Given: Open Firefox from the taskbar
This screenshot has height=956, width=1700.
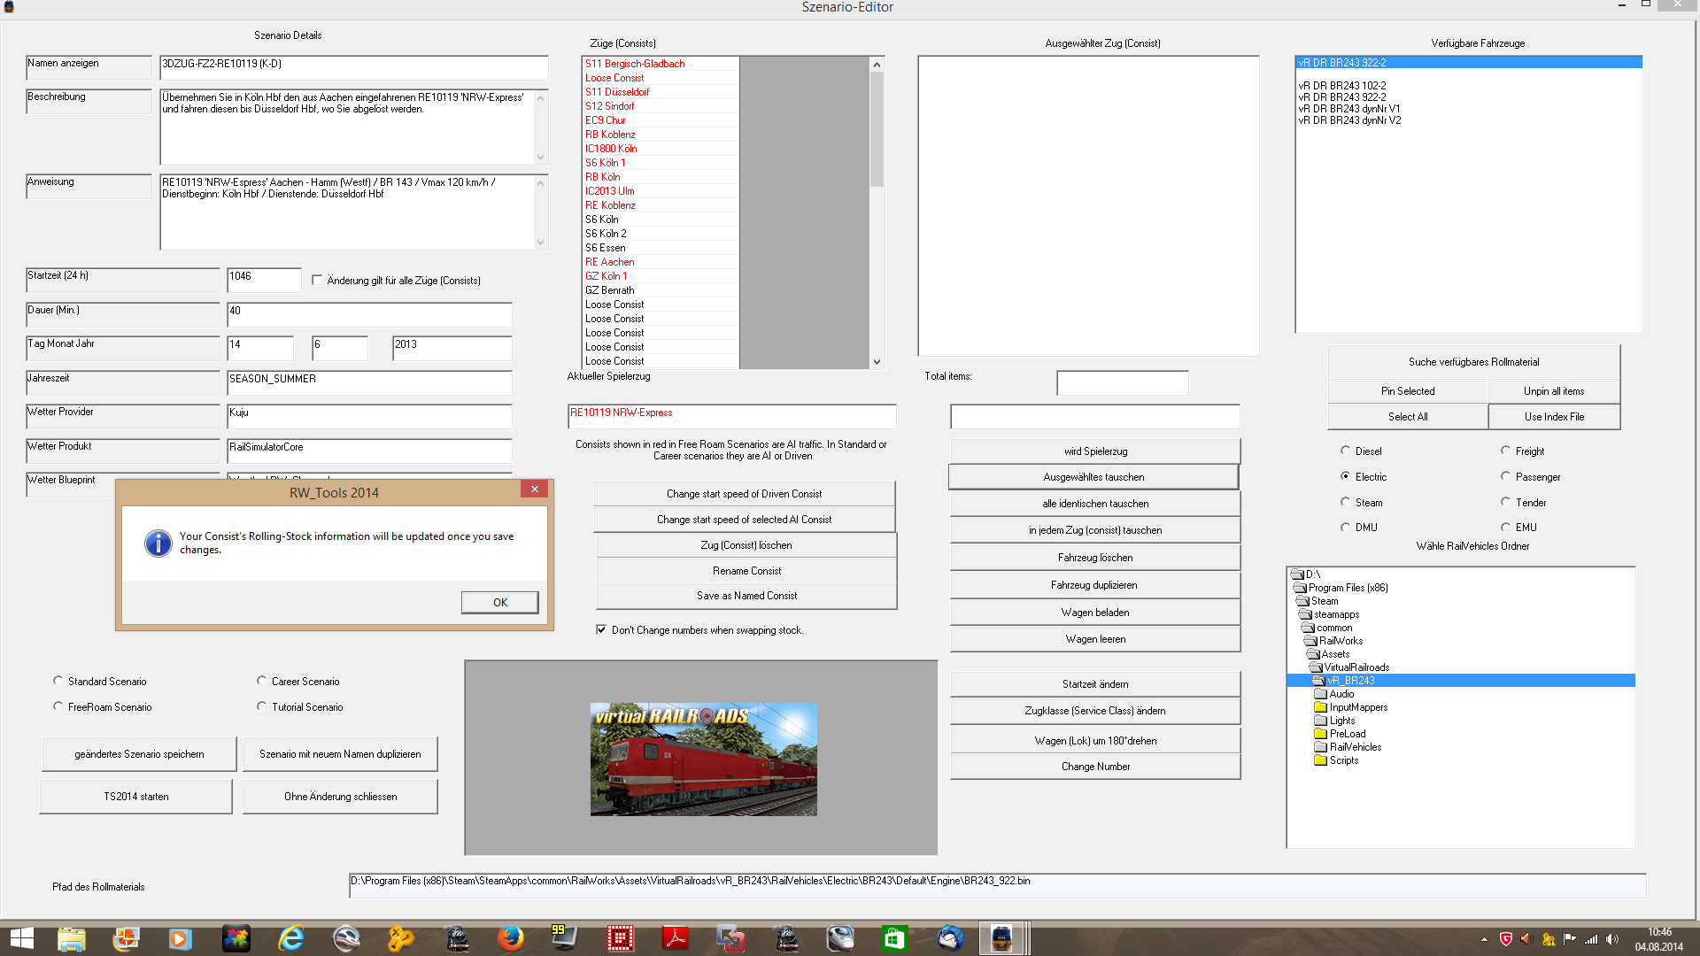Looking at the screenshot, I should [510, 937].
